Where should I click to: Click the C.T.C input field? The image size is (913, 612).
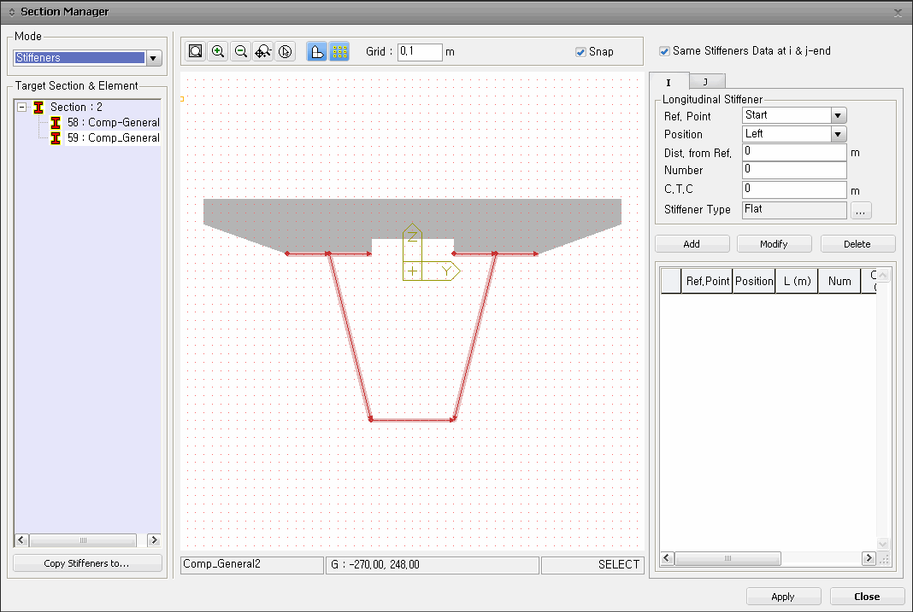pyautogui.click(x=794, y=189)
